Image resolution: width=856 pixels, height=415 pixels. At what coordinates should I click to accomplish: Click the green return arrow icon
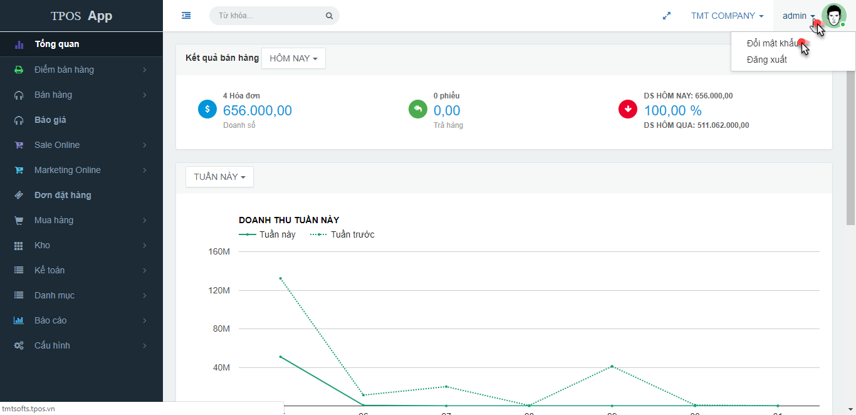(x=418, y=109)
